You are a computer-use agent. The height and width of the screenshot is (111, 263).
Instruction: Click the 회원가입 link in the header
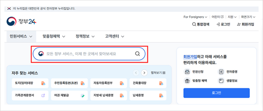point(246,24)
